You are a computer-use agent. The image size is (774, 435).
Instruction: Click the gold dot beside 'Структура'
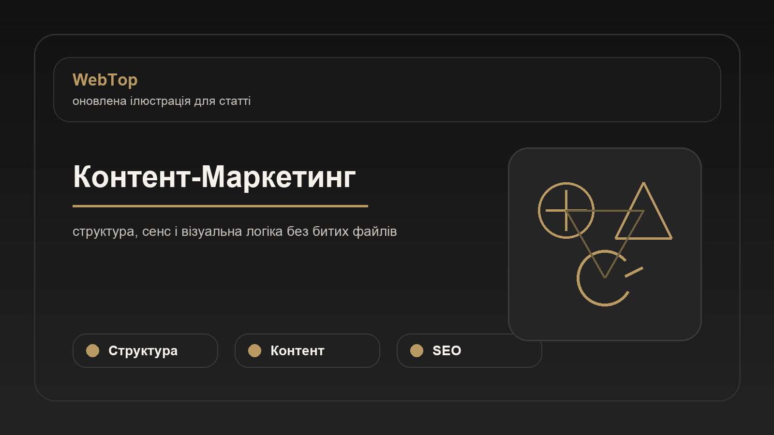(92, 350)
